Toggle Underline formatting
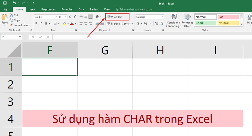This screenshot has height=136, width=252. click(46, 23)
